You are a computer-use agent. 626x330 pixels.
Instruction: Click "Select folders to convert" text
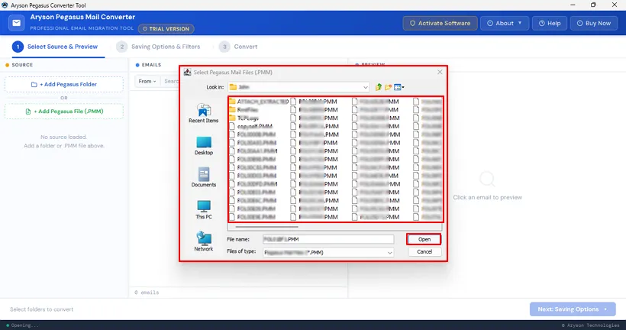coord(41,309)
